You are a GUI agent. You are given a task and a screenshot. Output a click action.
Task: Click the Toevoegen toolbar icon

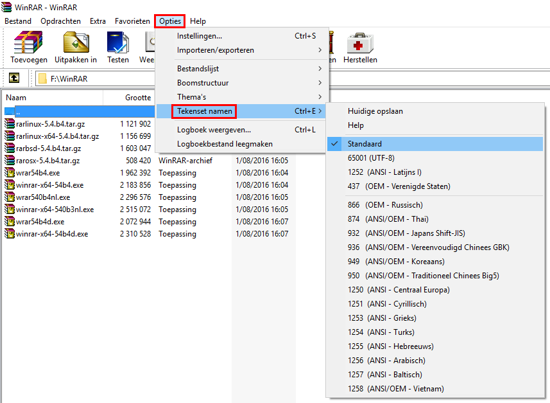28,42
